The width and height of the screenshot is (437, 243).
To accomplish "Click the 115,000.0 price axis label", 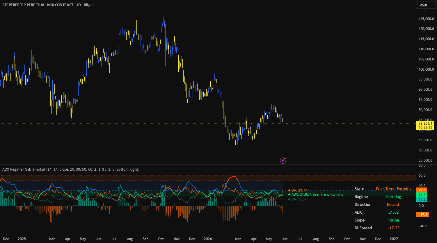I will (x=426, y=39).
